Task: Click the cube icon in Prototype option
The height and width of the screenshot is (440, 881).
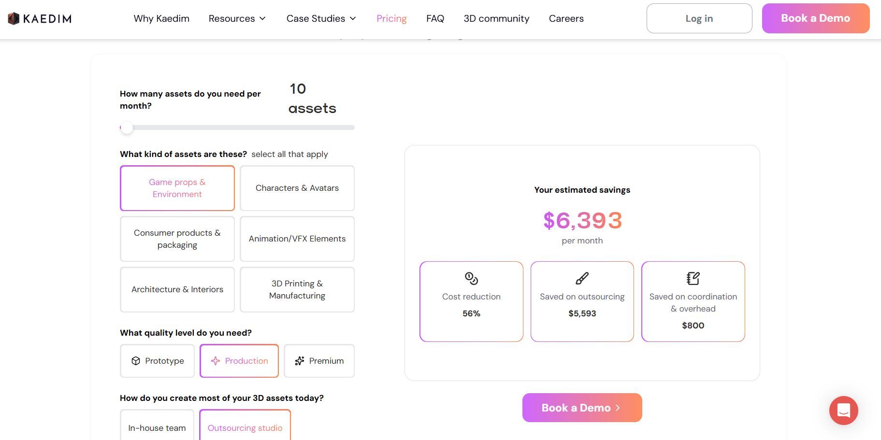Action: pos(136,361)
